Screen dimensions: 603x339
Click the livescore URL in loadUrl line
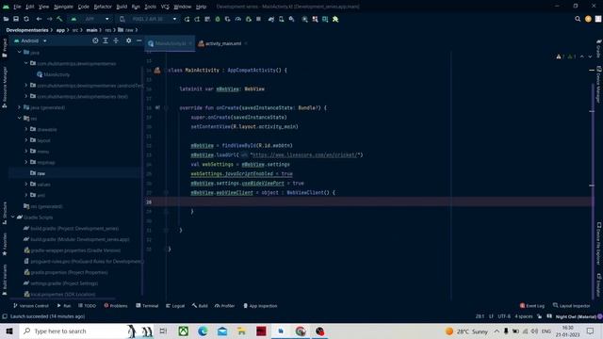[x=305, y=154]
